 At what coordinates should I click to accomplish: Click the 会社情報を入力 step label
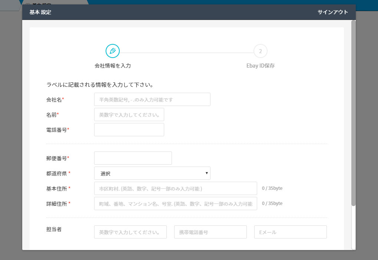point(113,66)
